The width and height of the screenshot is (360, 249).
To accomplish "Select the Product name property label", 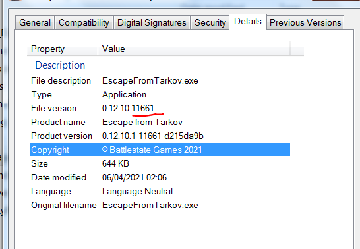I will 58,122.
